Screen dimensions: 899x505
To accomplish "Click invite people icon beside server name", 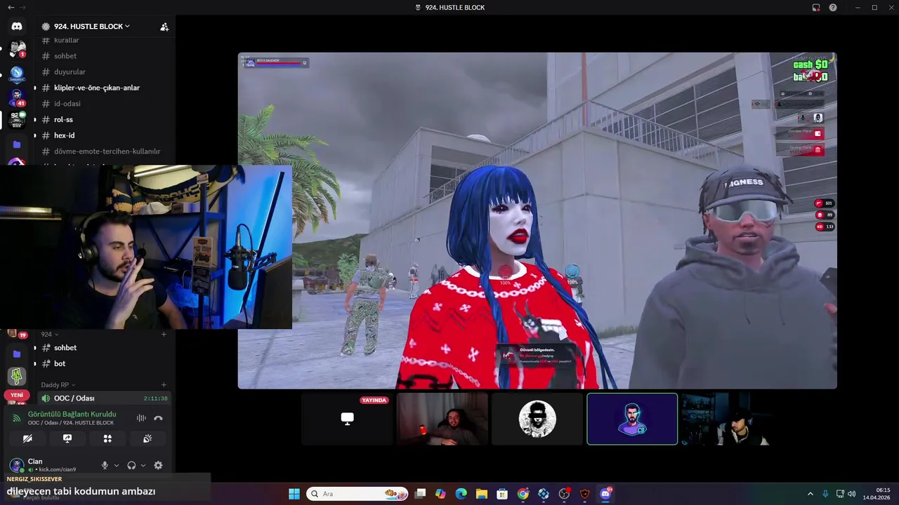I will [164, 27].
